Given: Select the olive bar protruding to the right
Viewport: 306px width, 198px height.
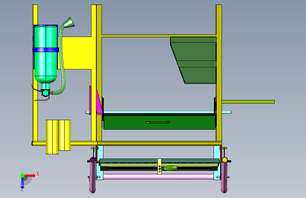Looking at the screenshot, I should click(x=248, y=102).
